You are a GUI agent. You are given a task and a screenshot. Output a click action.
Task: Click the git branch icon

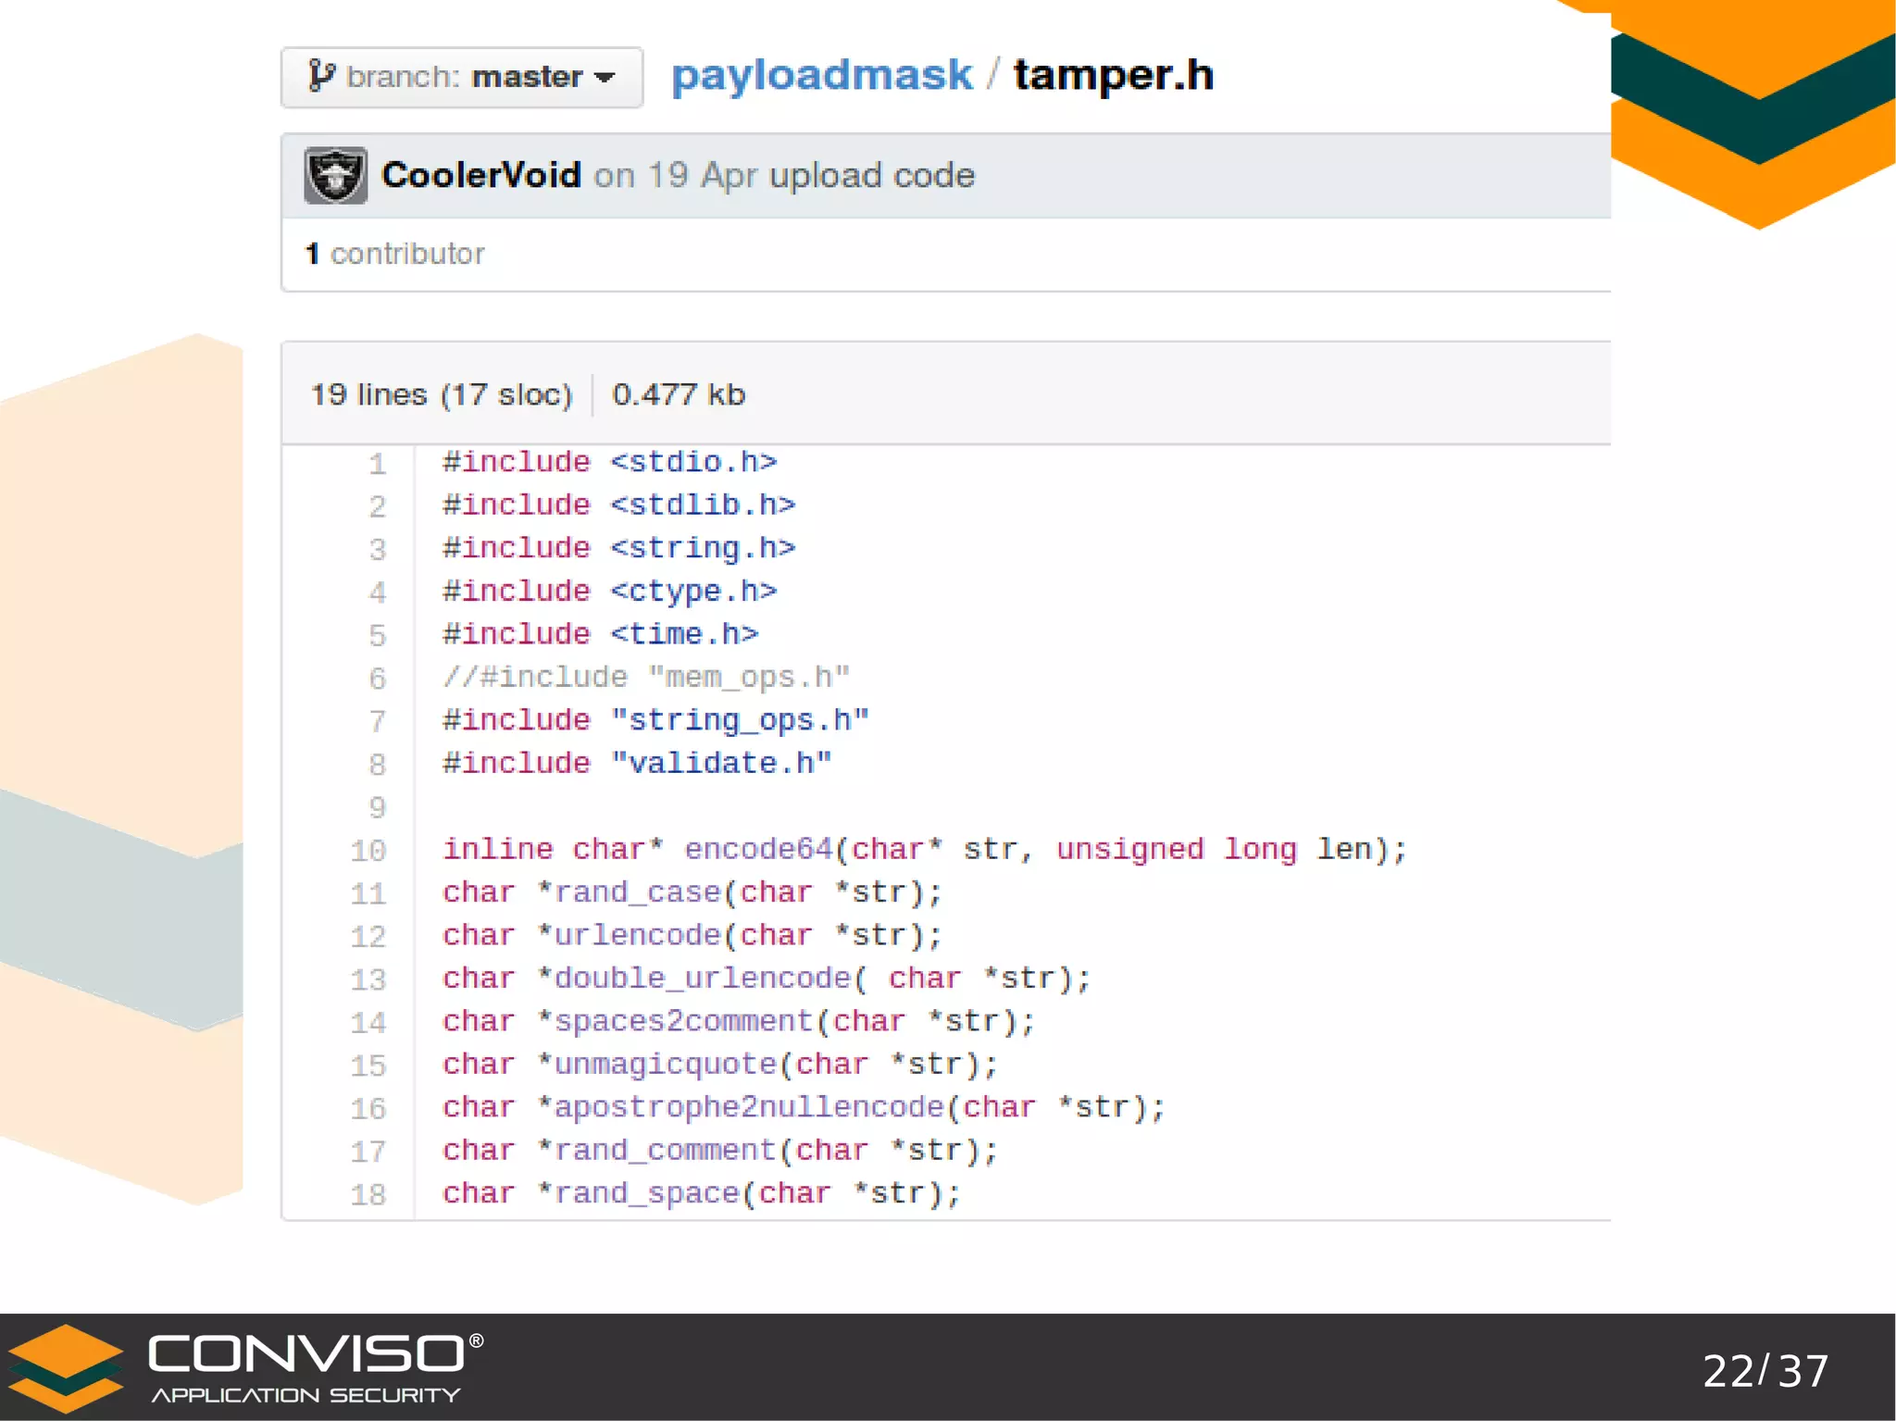coord(320,76)
